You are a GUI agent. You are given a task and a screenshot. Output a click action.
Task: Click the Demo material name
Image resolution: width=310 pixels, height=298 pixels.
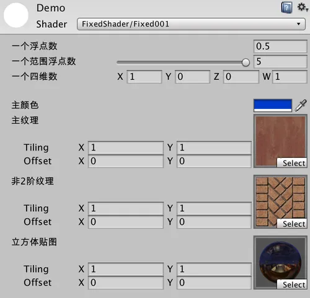51,8
